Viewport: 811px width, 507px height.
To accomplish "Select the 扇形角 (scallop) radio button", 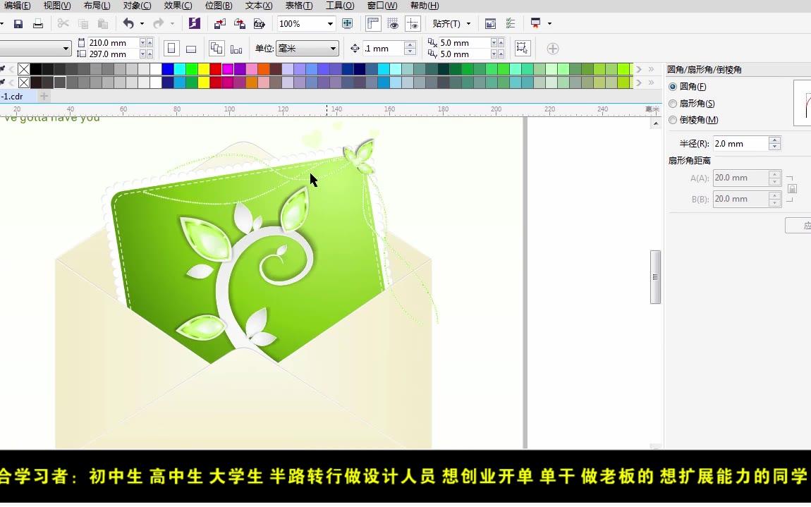I will pyautogui.click(x=673, y=103).
